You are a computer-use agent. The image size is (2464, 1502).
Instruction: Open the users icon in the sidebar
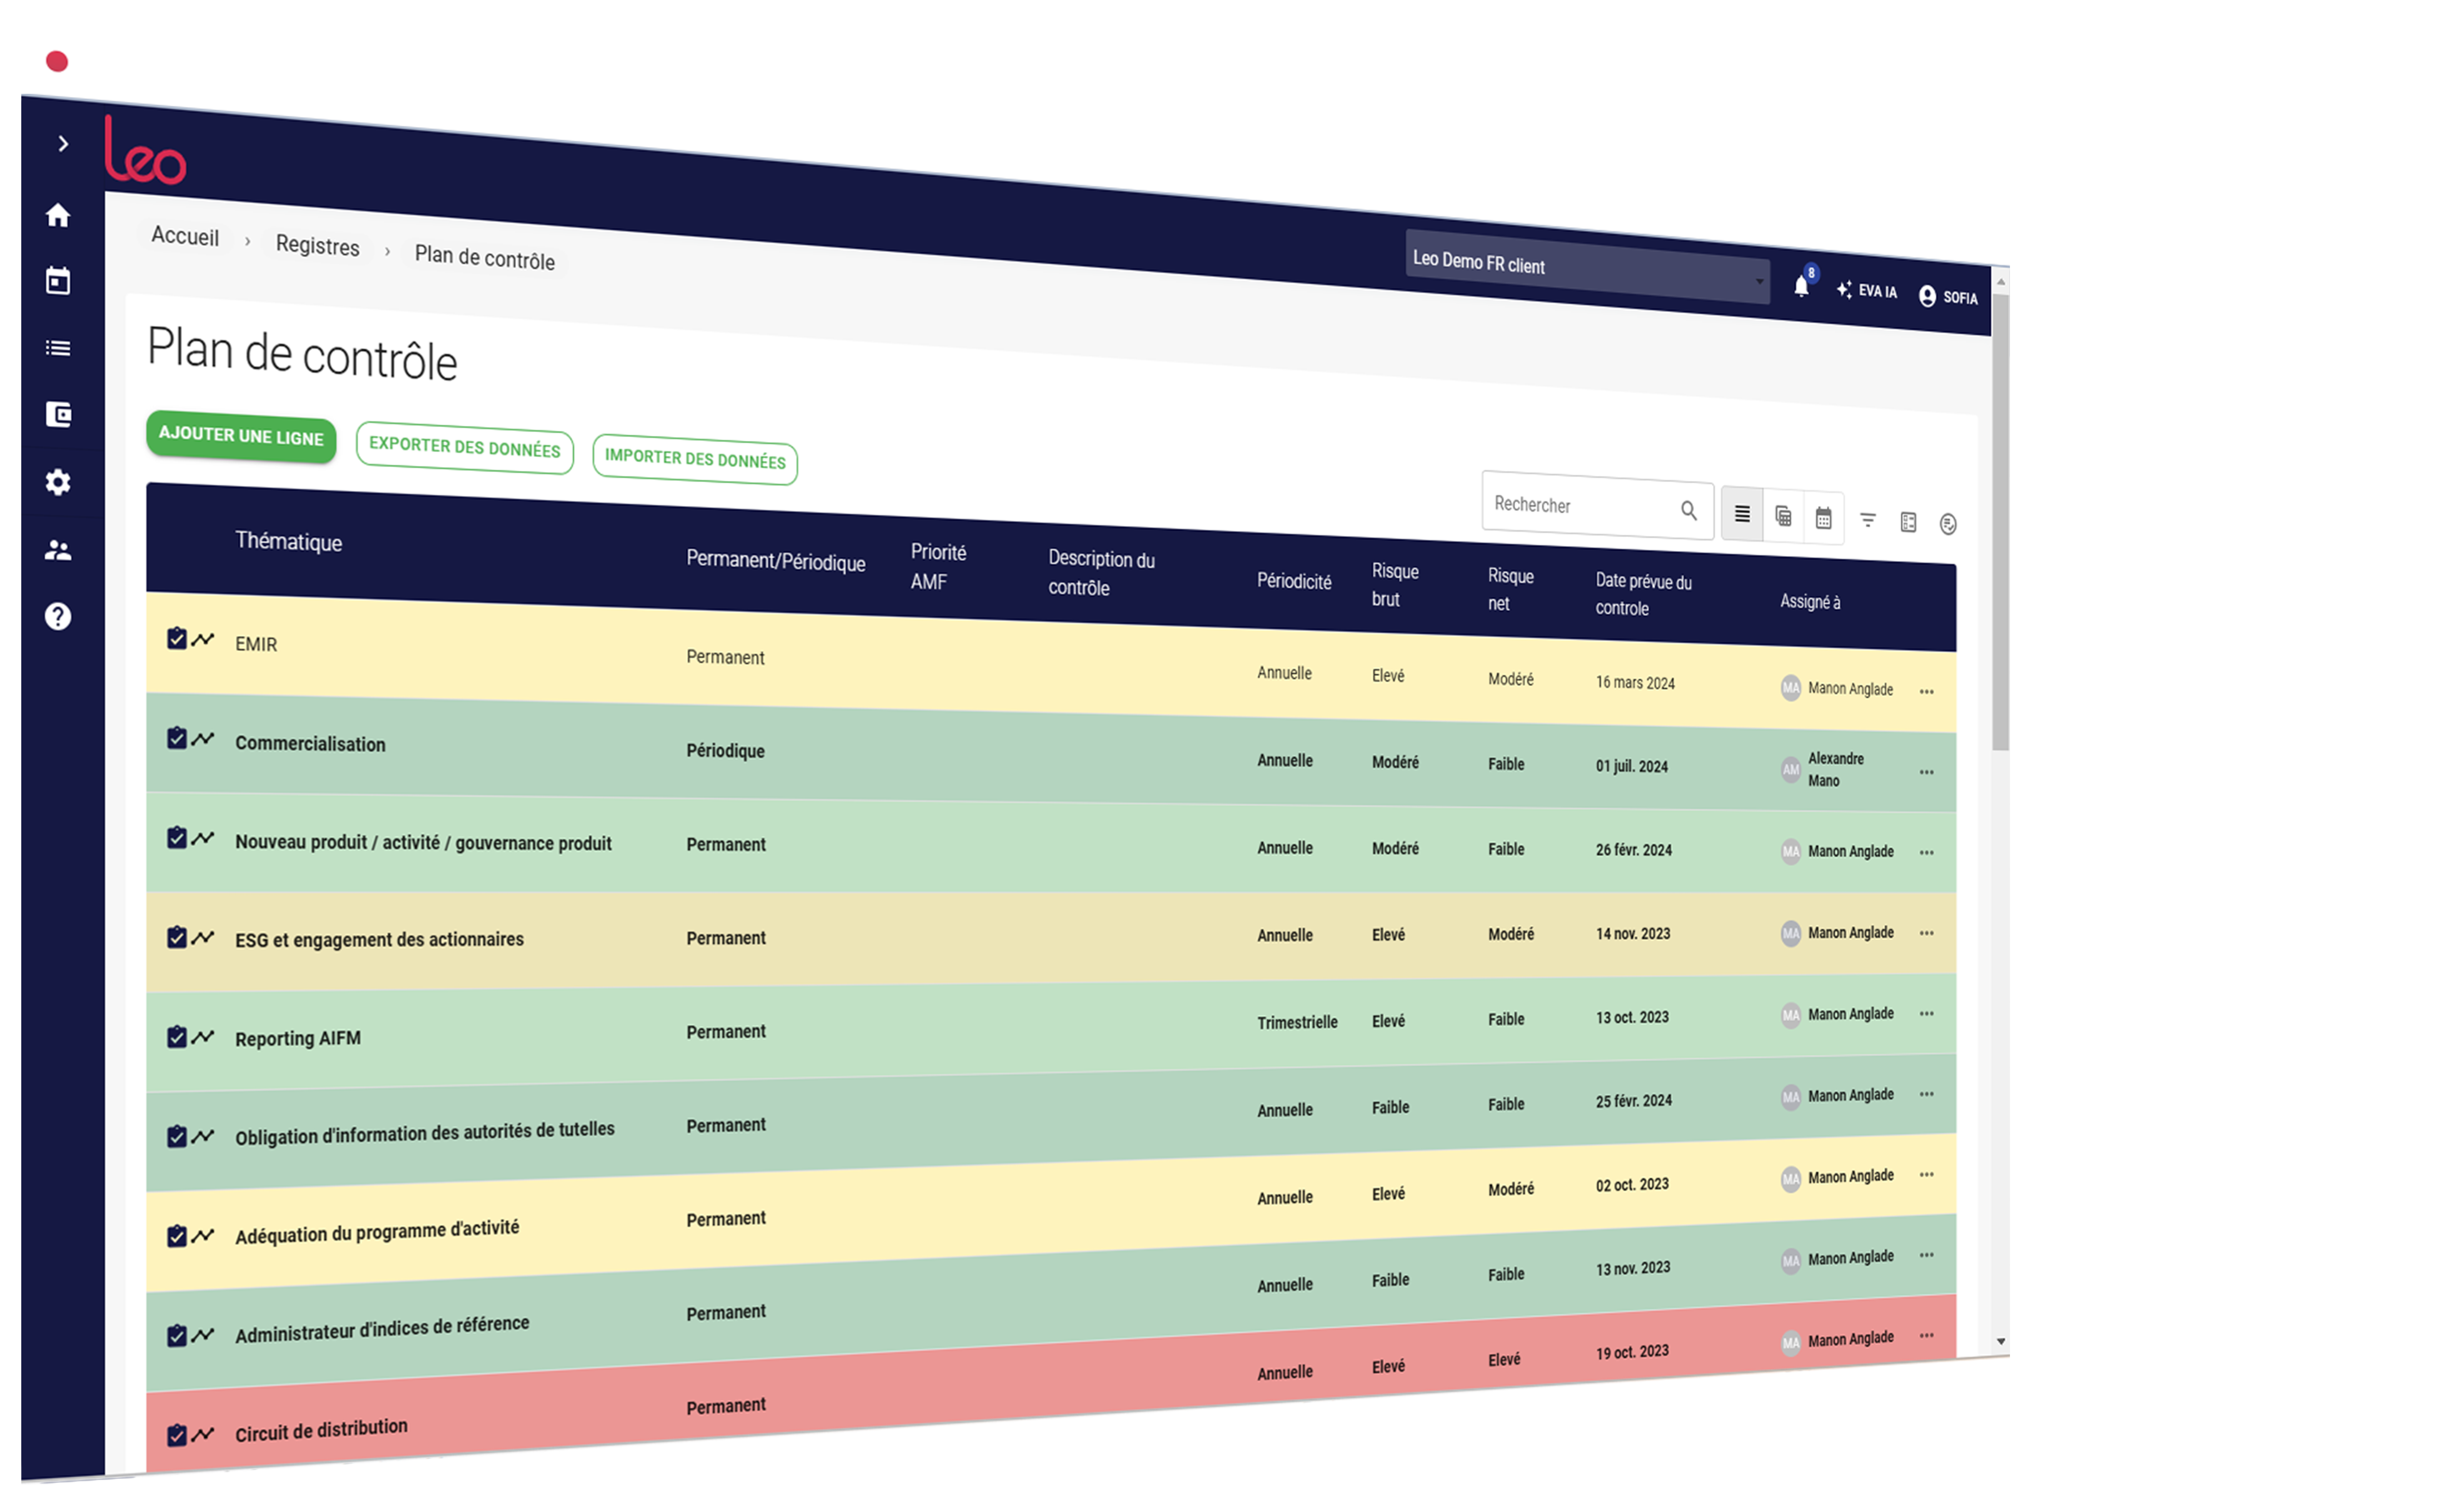58,550
